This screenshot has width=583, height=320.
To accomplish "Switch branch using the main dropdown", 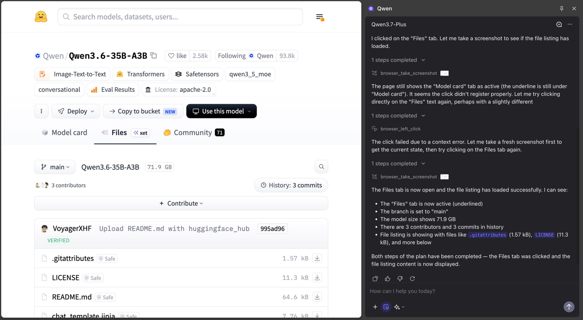I will [55, 167].
